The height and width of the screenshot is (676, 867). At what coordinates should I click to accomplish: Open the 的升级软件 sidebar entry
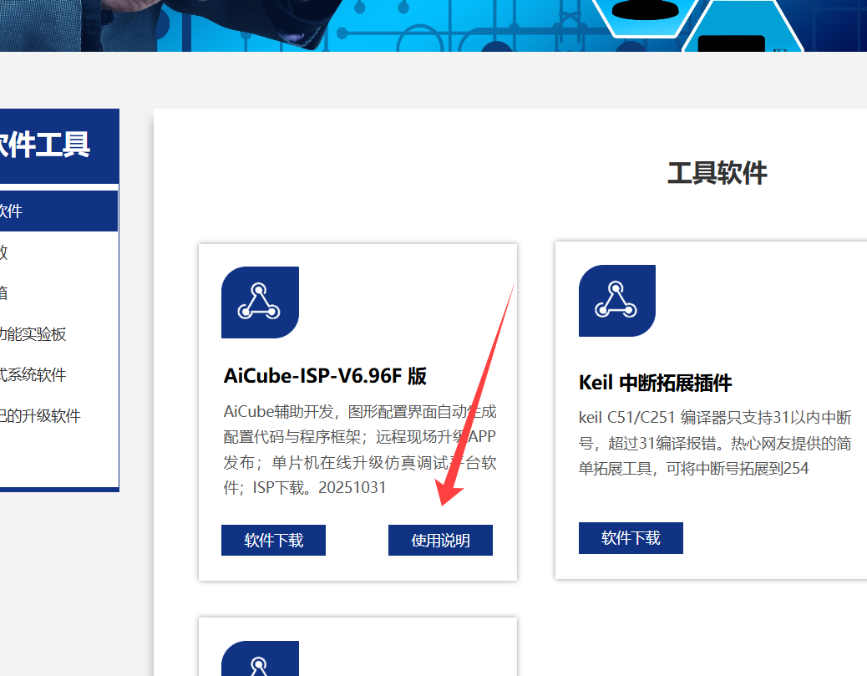40,416
